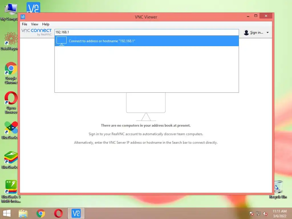Click the user avatar icon beside Sign in

tap(246, 33)
